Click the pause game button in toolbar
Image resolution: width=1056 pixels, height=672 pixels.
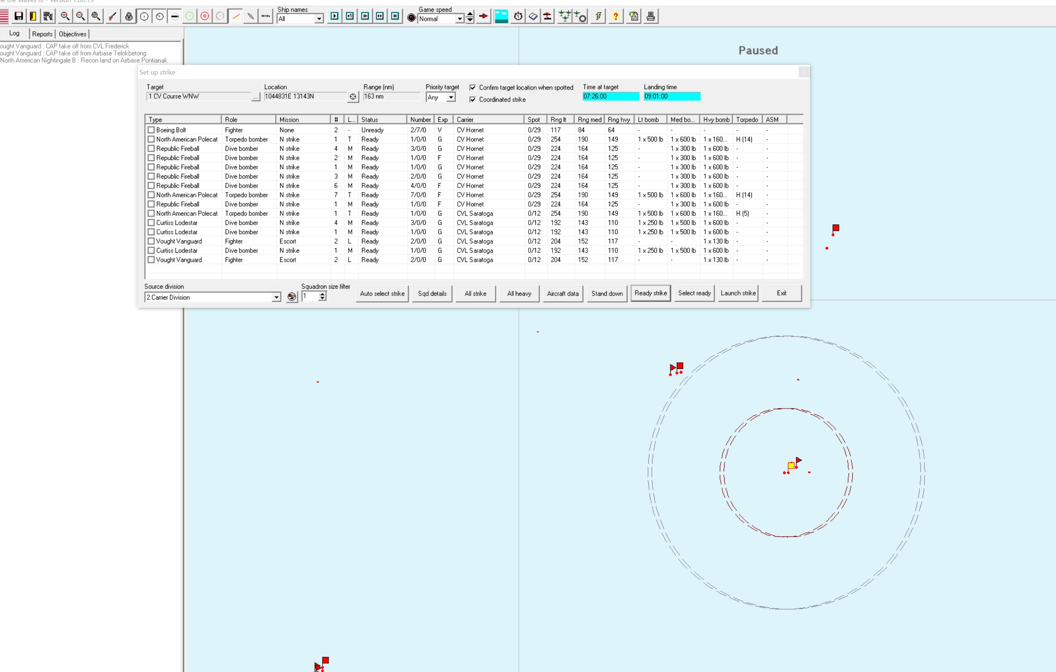coord(395,16)
